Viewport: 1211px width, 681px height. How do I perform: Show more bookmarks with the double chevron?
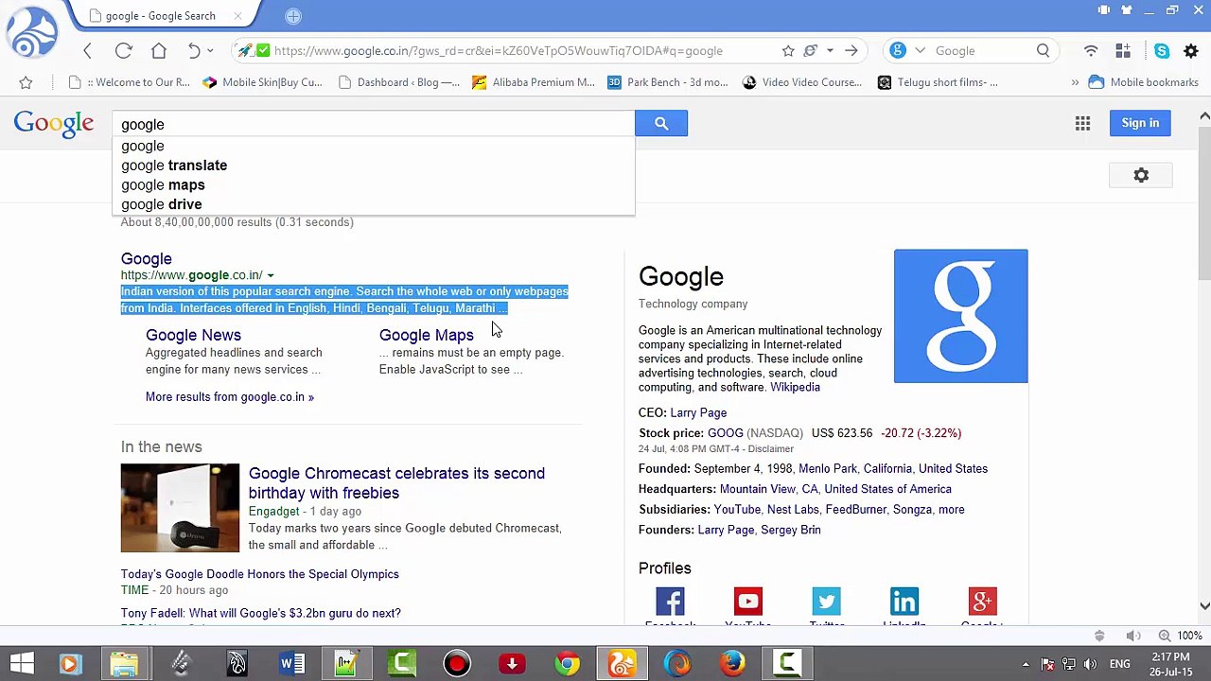point(1075,82)
